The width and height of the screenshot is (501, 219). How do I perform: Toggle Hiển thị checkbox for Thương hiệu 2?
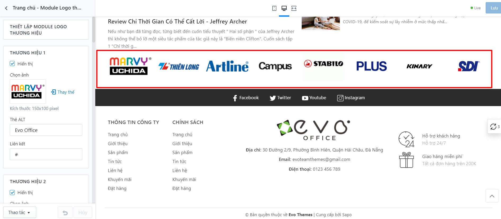pos(12,192)
